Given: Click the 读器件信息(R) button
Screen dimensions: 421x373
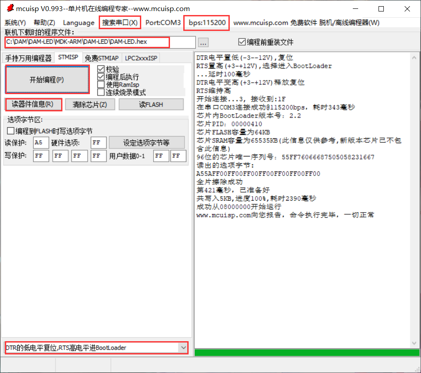Looking at the screenshot, I should [x=33, y=104].
